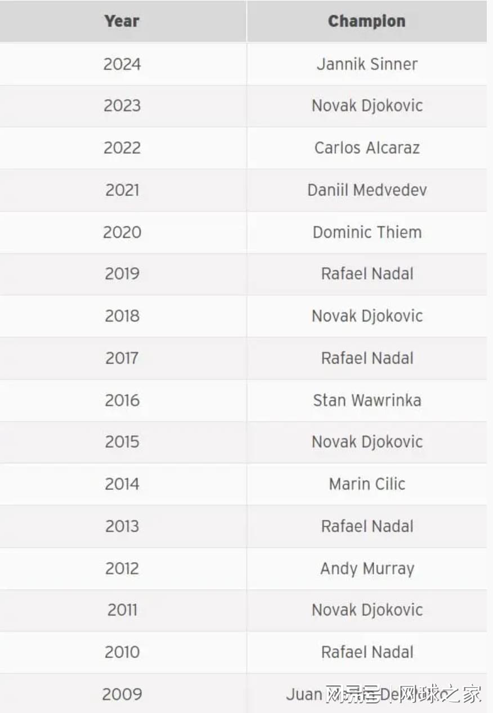Click the 2020 year cell

(x=122, y=232)
